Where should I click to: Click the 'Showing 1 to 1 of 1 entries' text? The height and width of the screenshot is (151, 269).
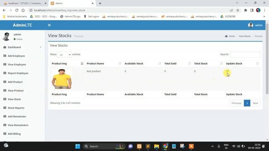(x=65, y=103)
